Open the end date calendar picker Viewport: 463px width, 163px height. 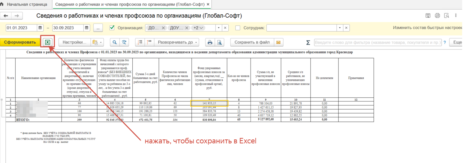(x=87, y=28)
